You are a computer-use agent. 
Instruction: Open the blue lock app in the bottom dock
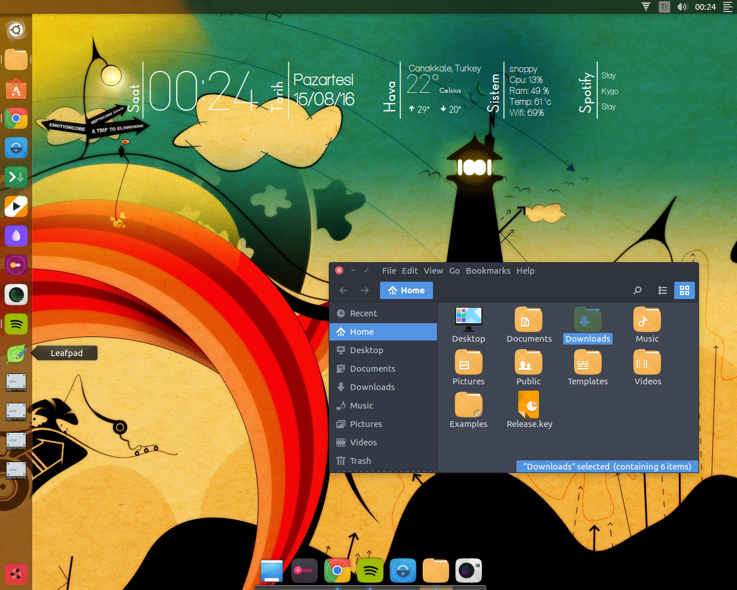403,571
